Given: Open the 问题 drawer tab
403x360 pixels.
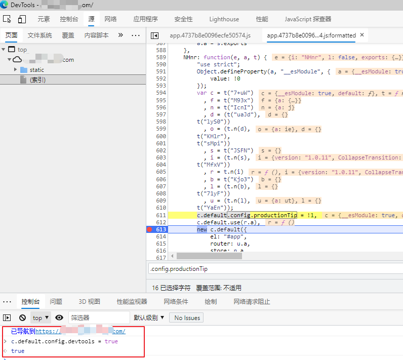Looking at the screenshot, I should tap(56, 302).
